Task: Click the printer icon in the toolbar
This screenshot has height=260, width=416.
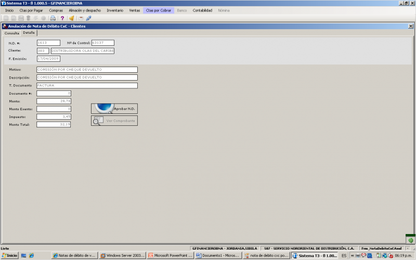Action: coord(53,18)
